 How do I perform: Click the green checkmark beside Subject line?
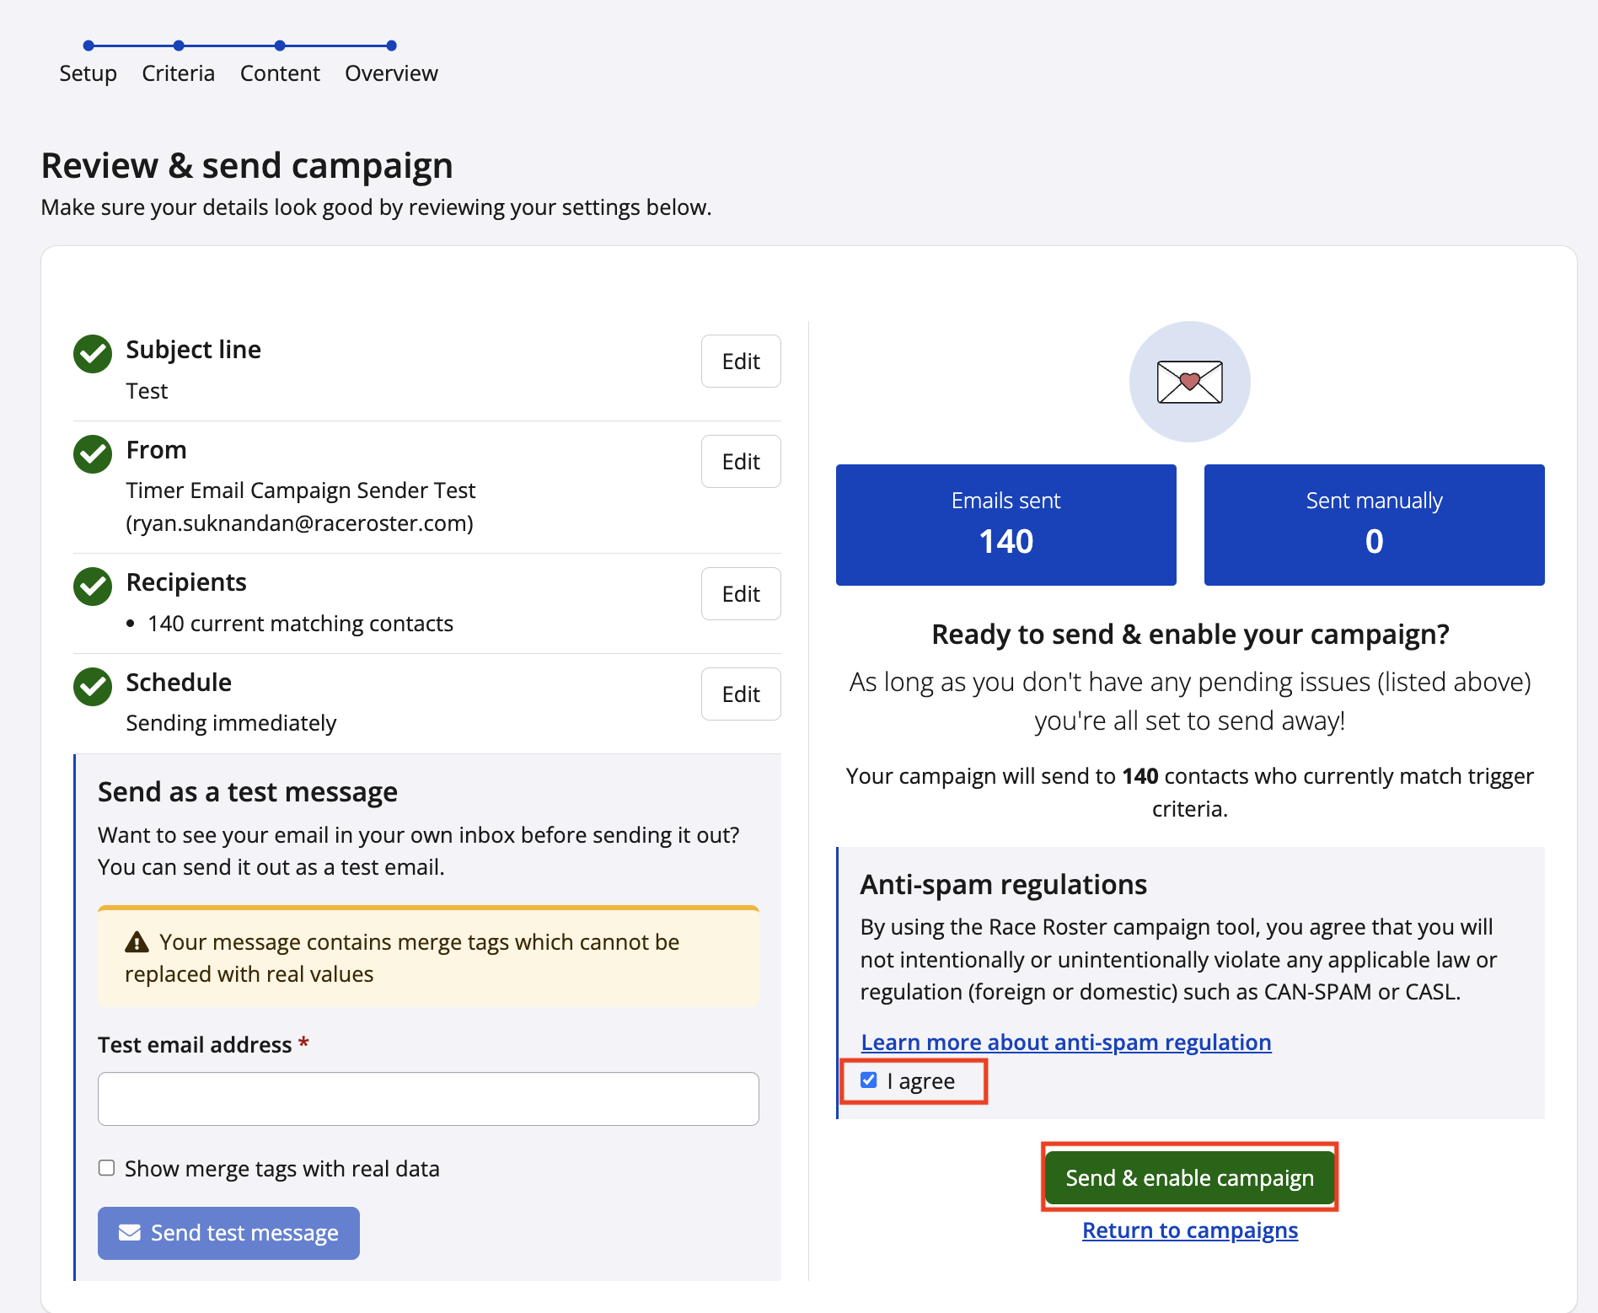[x=93, y=354]
